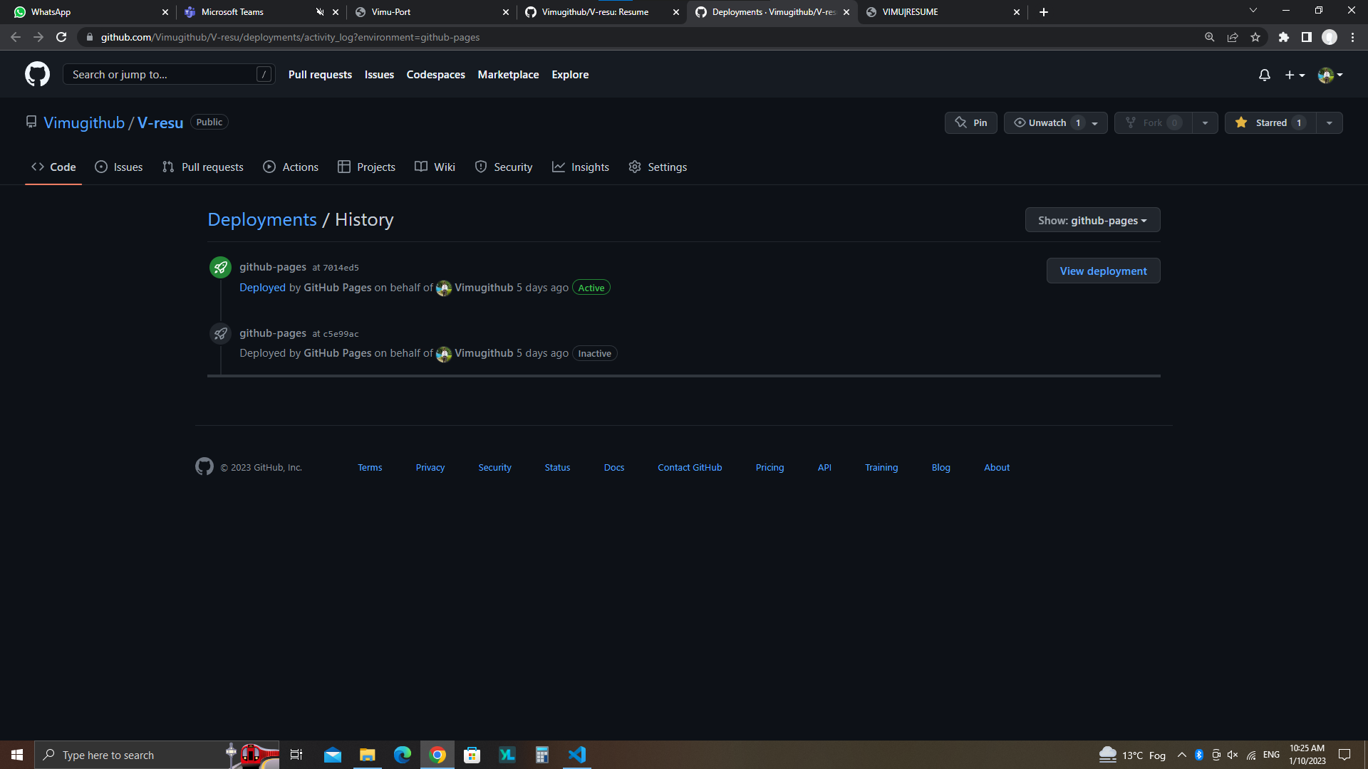Viewport: 1368px width, 769px height.
Task: Click the View deployment button
Action: click(x=1102, y=271)
